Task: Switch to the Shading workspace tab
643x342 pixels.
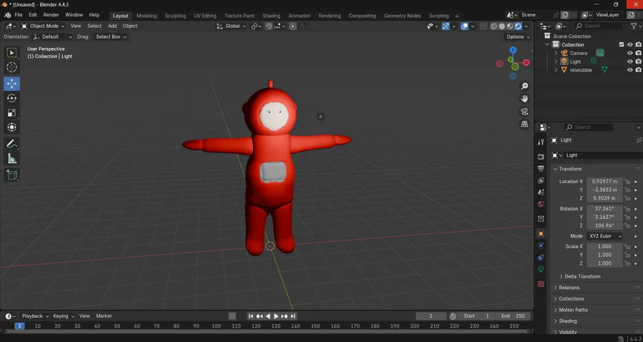Action: 271,16
